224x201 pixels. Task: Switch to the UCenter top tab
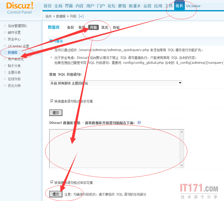pyautogui.click(x=193, y=6)
